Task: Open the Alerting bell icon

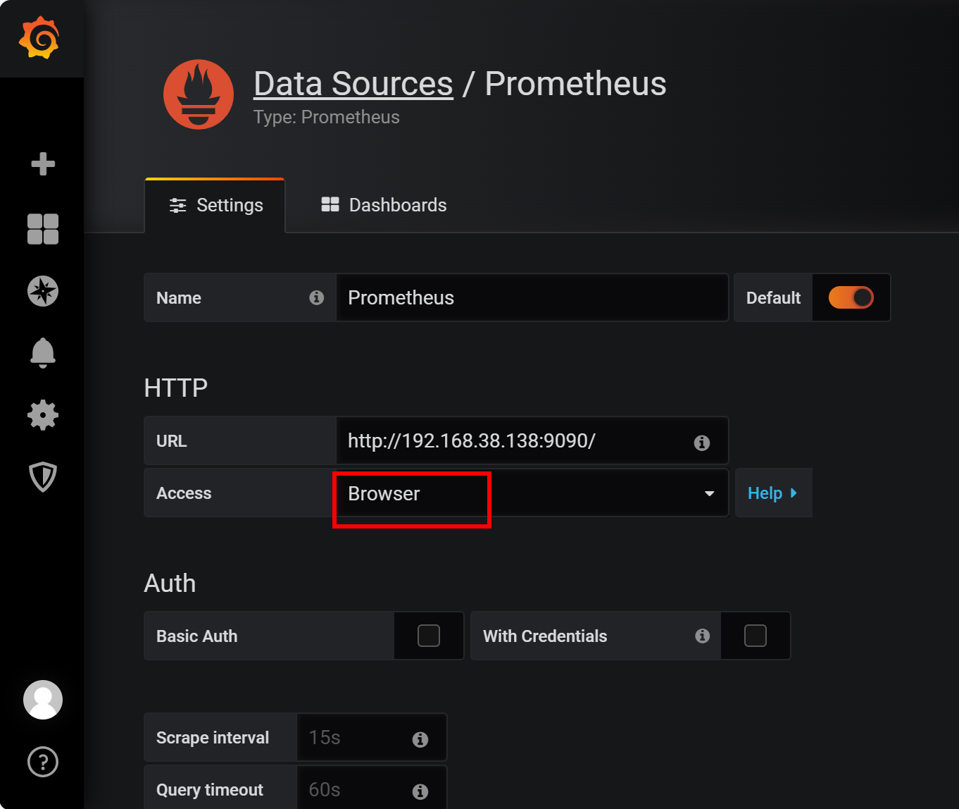Action: tap(43, 352)
